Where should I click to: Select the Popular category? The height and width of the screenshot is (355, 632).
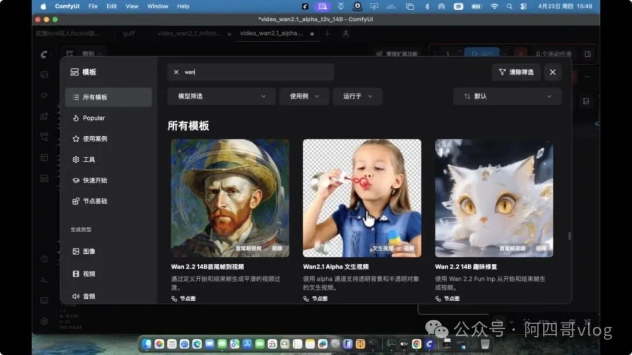[108, 118]
